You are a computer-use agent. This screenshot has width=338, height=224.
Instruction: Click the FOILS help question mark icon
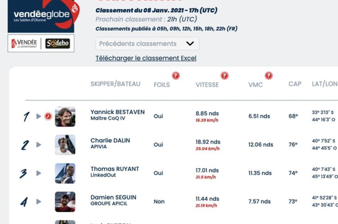[x=176, y=76]
